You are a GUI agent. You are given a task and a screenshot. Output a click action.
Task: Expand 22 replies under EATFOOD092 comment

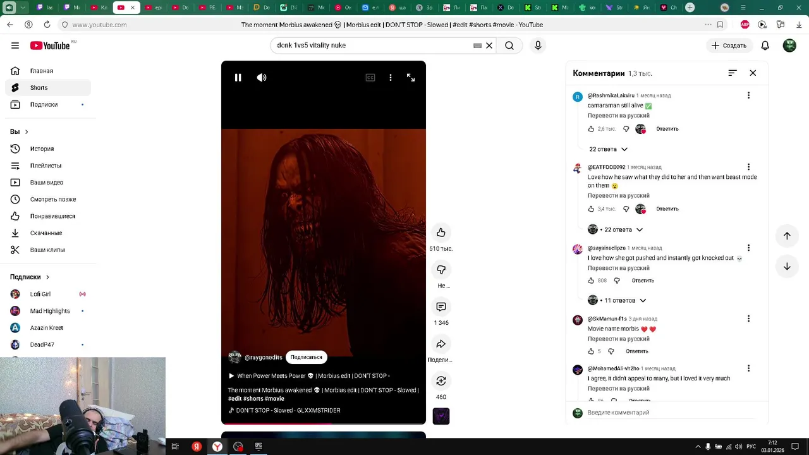[x=616, y=229]
